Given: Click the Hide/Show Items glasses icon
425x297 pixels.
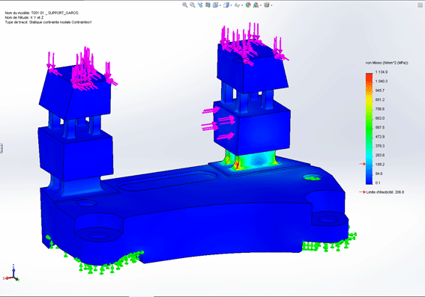Looking at the screenshot, I should coord(238,5).
